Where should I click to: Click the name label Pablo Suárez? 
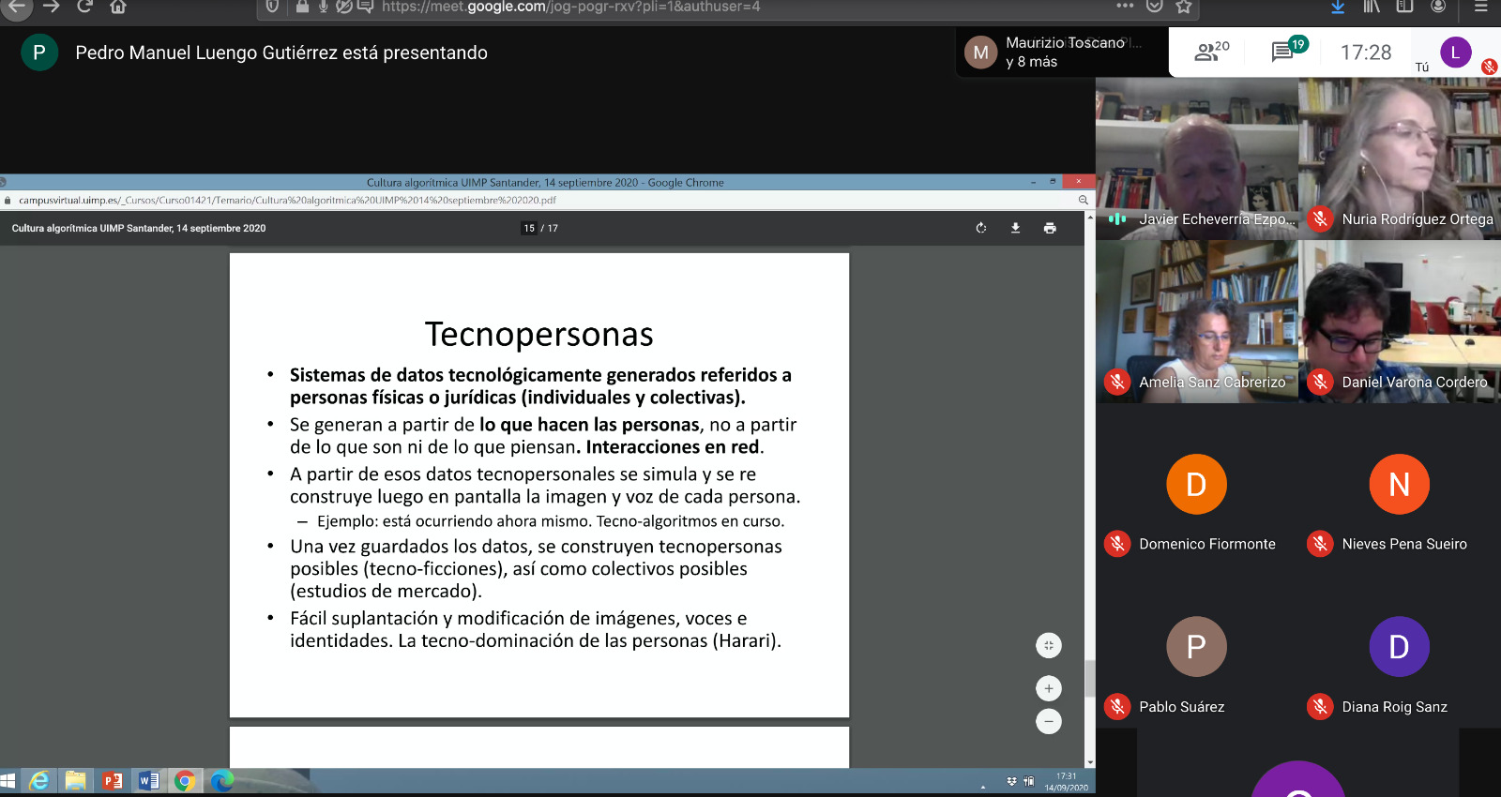point(1181,707)
